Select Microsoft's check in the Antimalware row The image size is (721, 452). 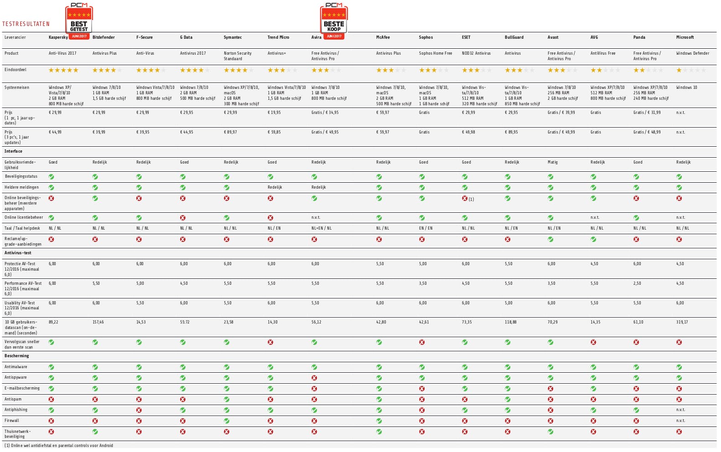coord(679,367)
